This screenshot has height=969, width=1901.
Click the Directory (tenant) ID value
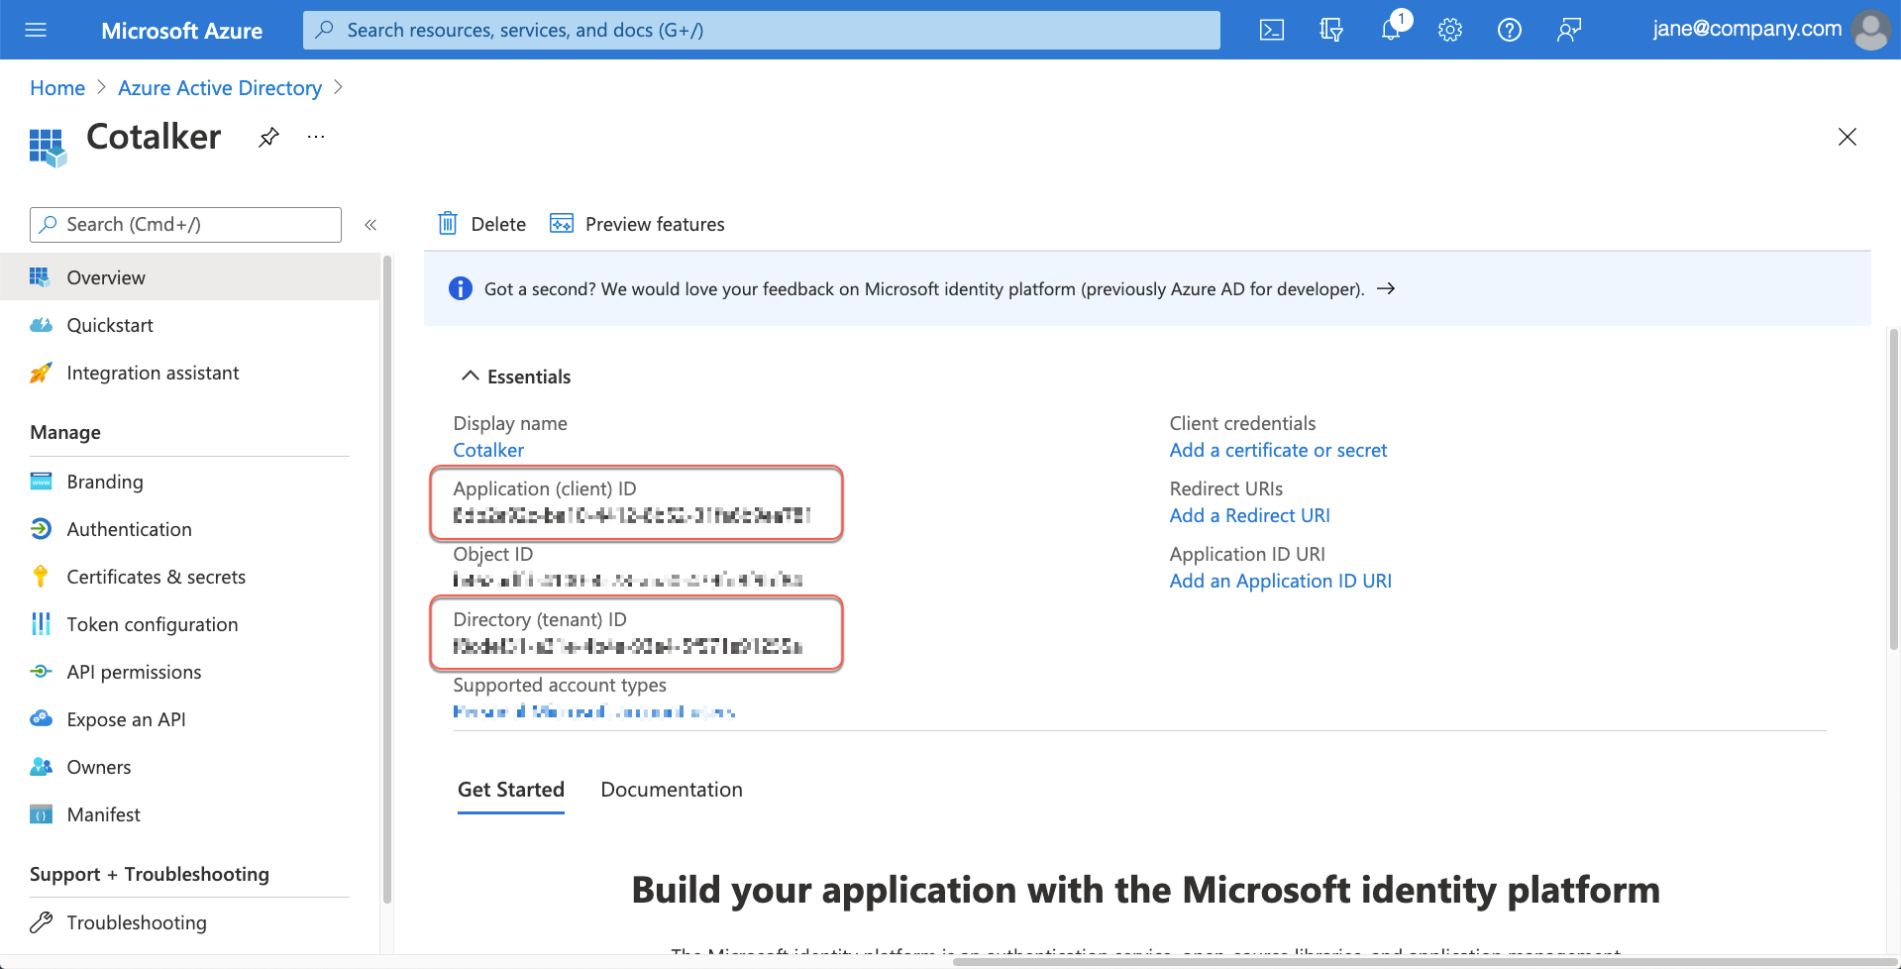pos(627,646)
